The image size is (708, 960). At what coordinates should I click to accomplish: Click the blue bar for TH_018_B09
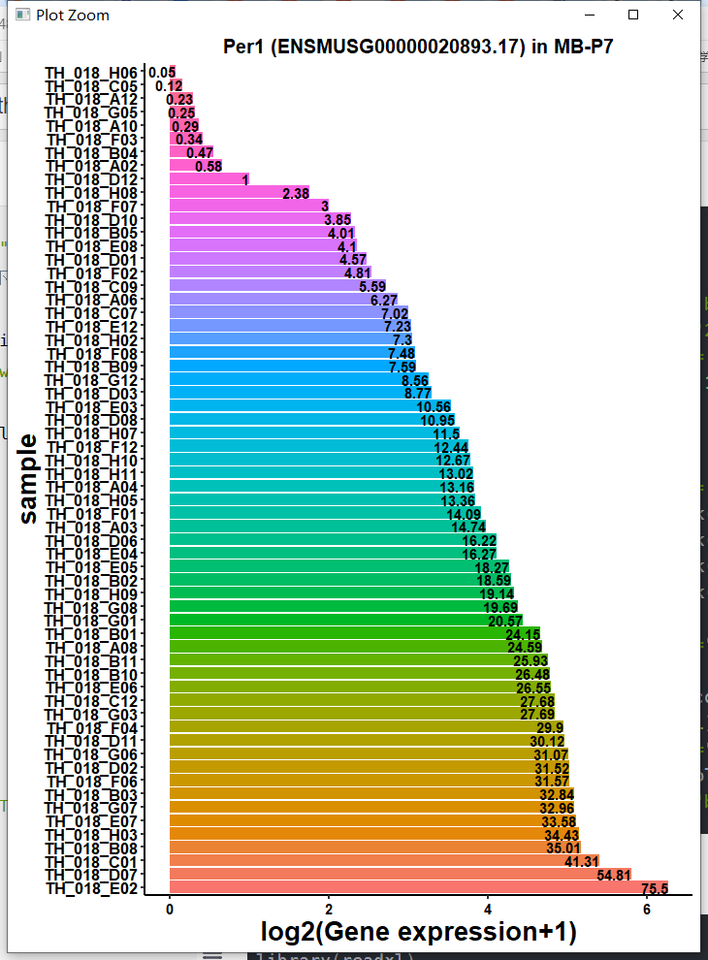293,367
